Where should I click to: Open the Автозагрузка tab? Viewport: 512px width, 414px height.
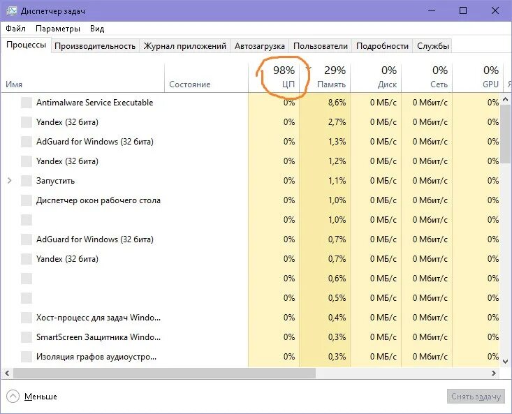click(260, 46)
